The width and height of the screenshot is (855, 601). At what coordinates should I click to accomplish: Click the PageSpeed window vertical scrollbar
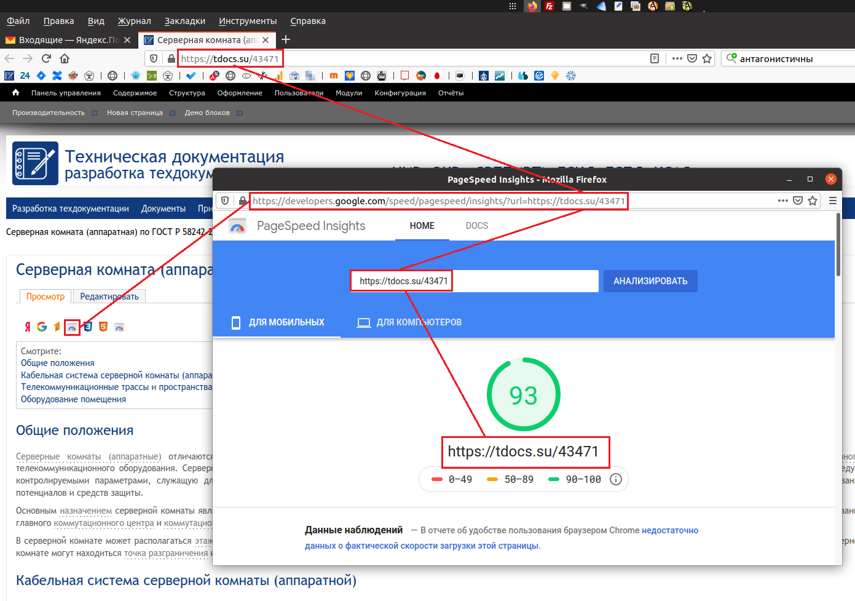pyautogui.click(x=838, y=245)
